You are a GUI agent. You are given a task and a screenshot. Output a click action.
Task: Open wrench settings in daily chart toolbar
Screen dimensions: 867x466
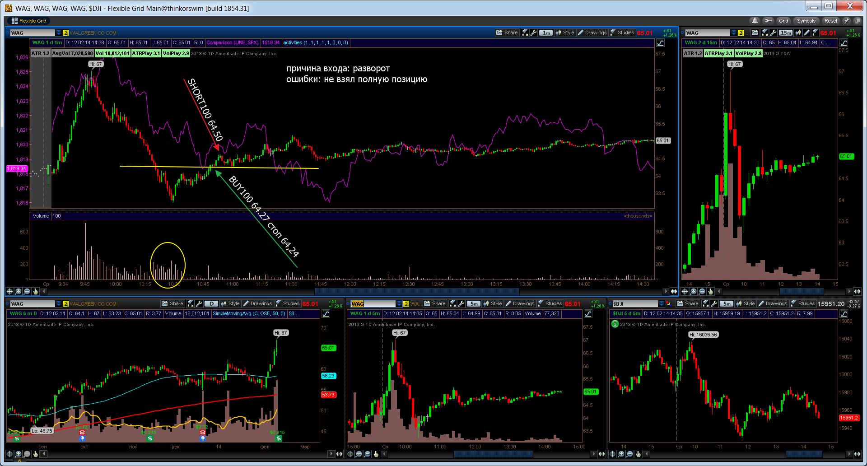coord(199,303)
